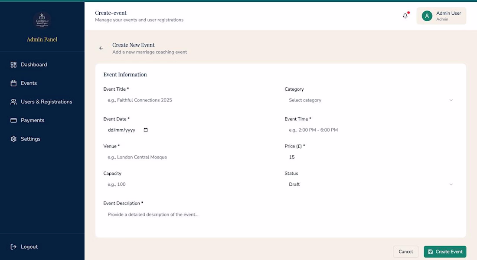Viewport: 477px width, 260px height.
Task: Open the Dashboard menu item
Action: [42, 65]
